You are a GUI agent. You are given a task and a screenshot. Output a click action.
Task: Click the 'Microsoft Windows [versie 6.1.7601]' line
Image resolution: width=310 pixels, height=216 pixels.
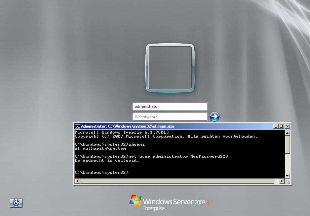[x=122, y=132]
